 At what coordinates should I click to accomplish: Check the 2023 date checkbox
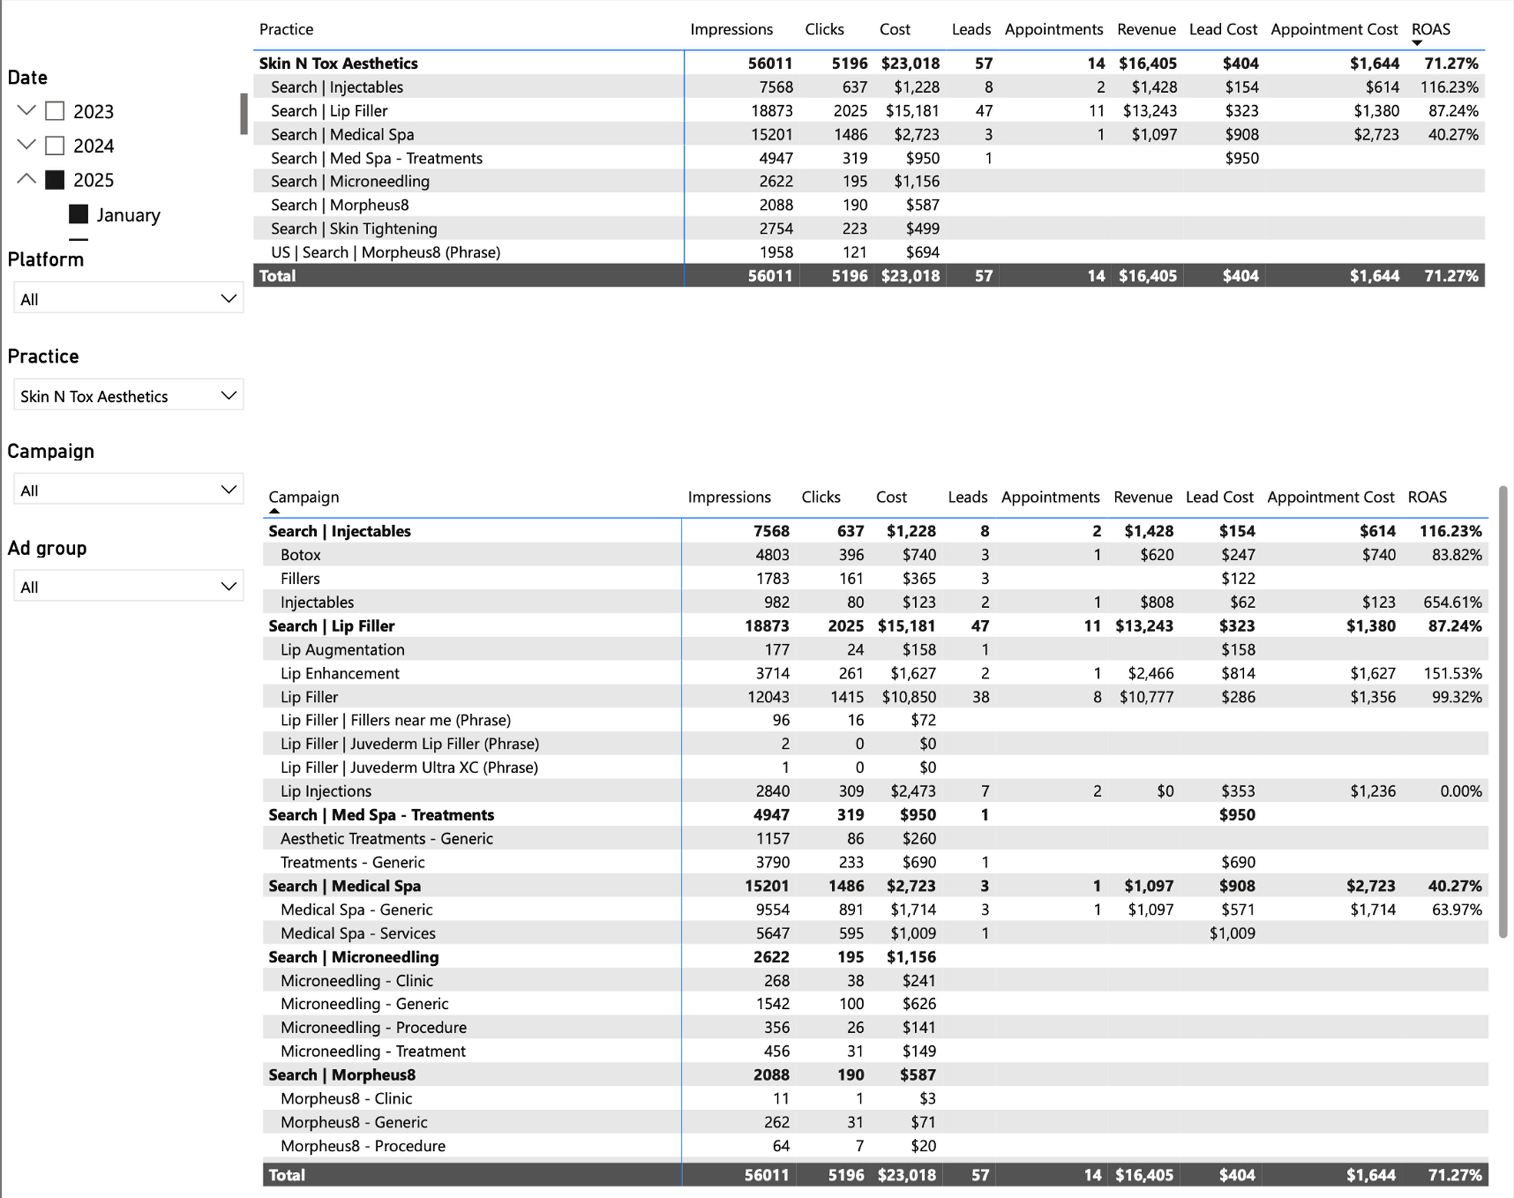(x=55, y=112)
